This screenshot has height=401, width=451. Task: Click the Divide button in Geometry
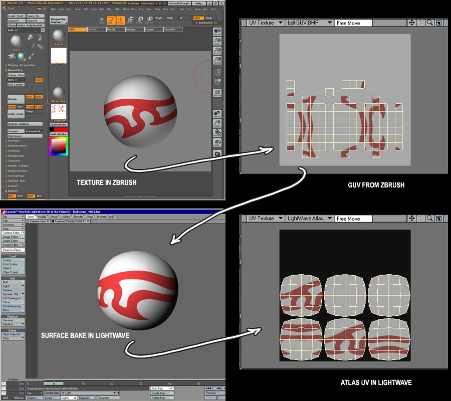tap(16, 99)
